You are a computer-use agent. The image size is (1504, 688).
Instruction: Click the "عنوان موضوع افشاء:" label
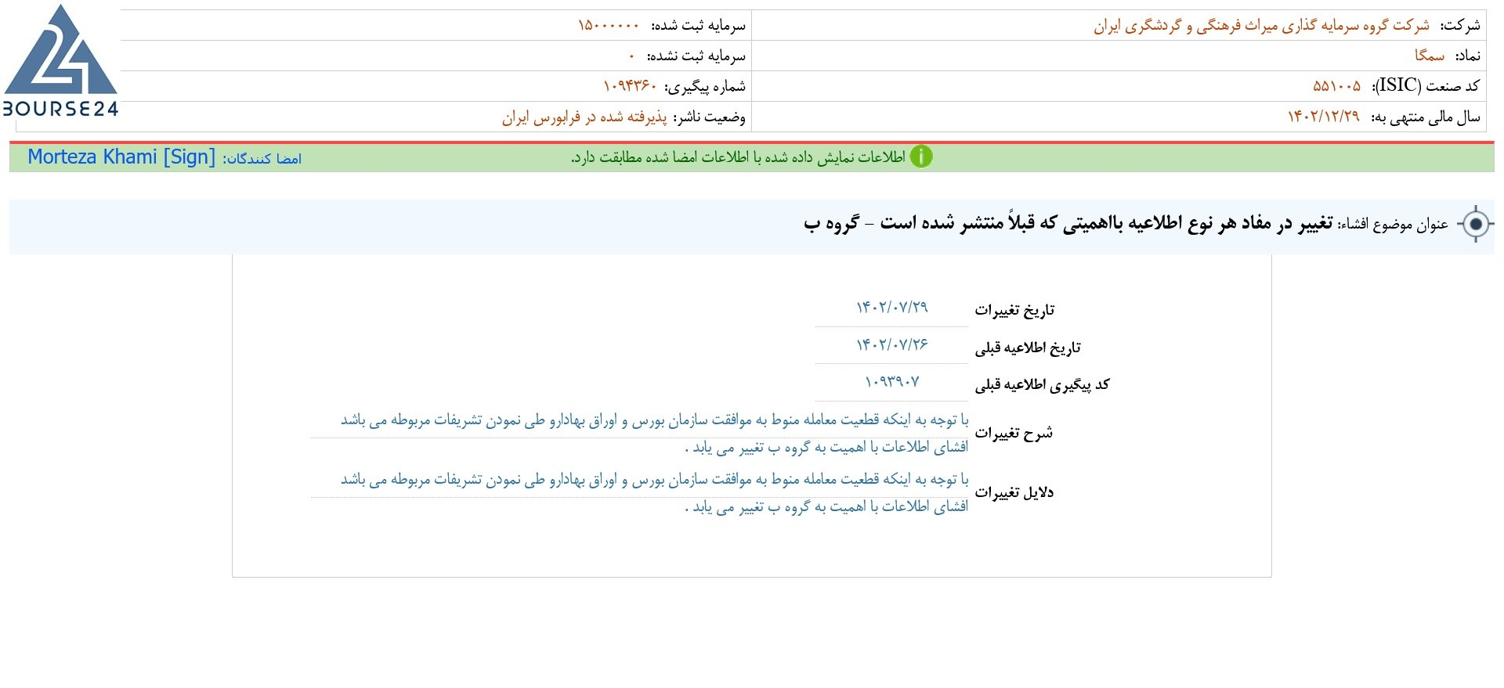[1394, 225]
